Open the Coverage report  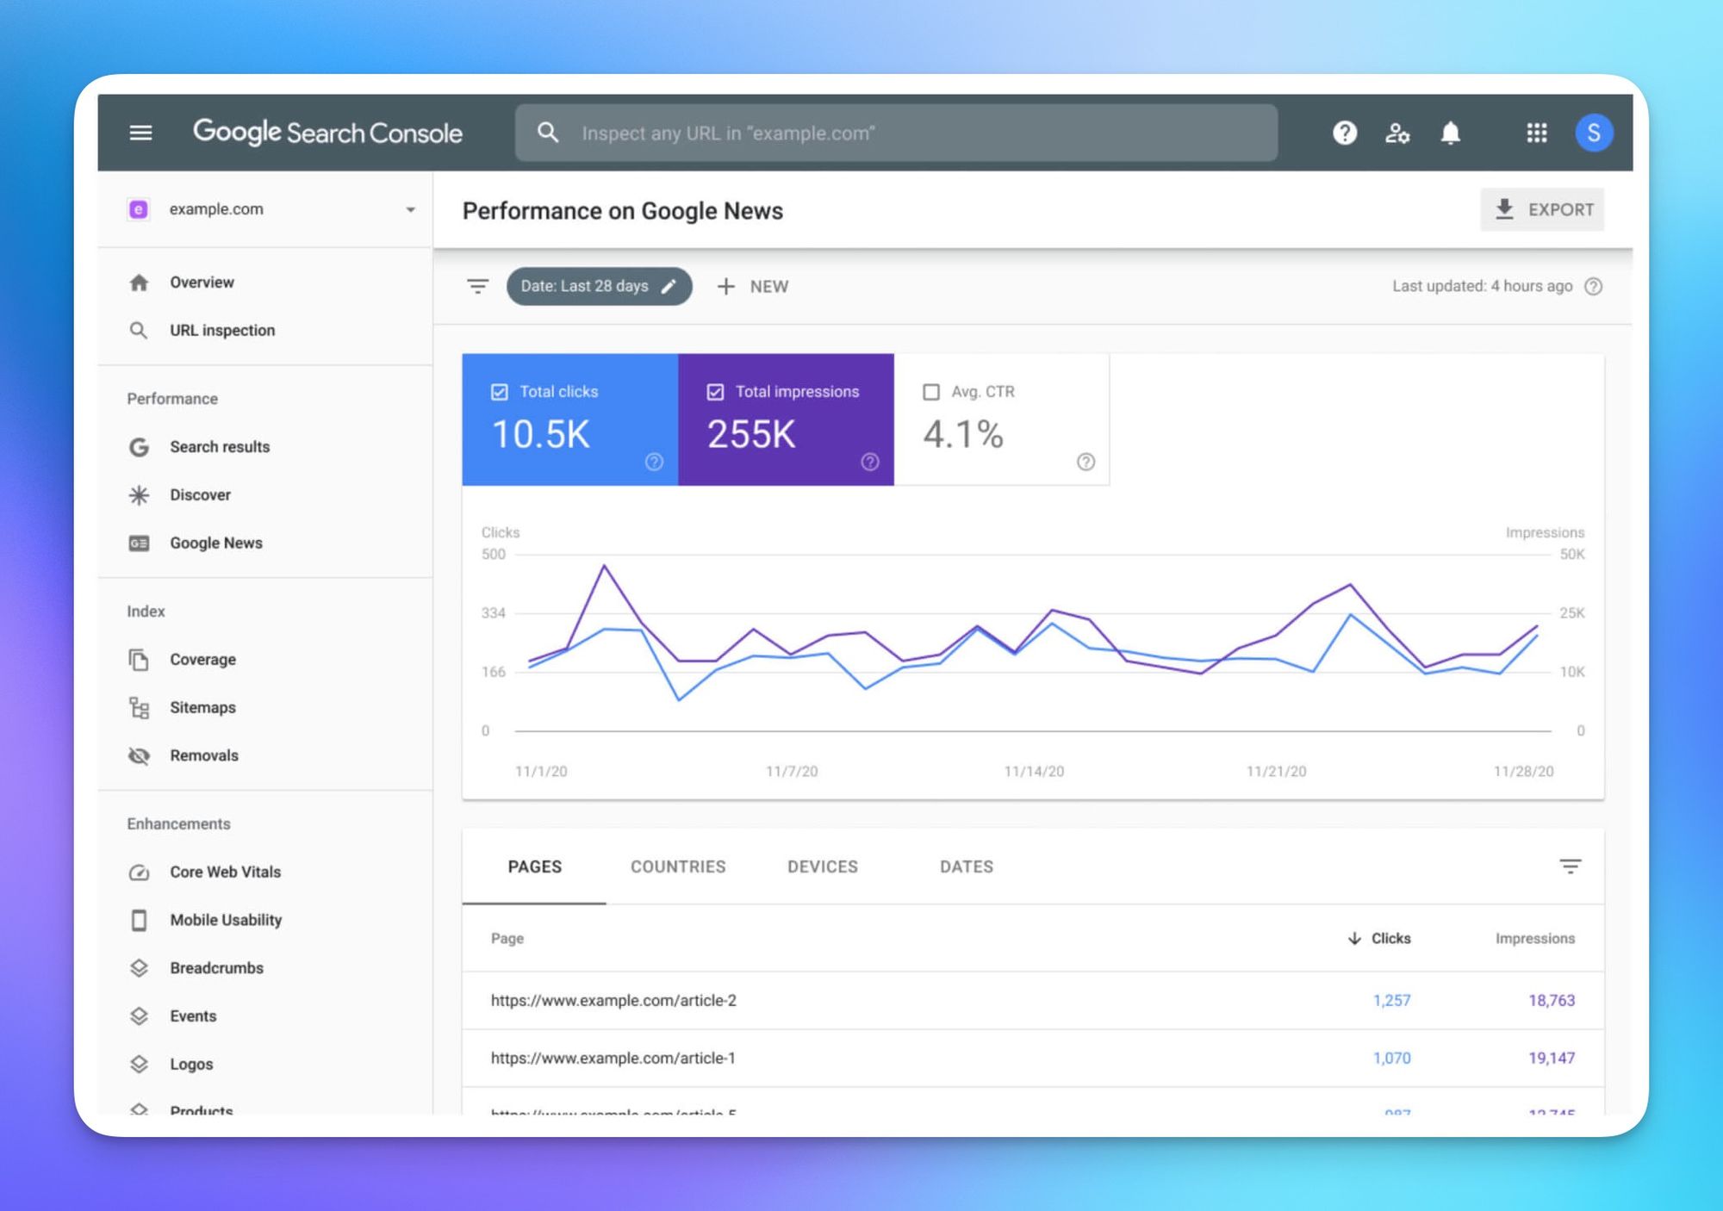click(202, 660)
